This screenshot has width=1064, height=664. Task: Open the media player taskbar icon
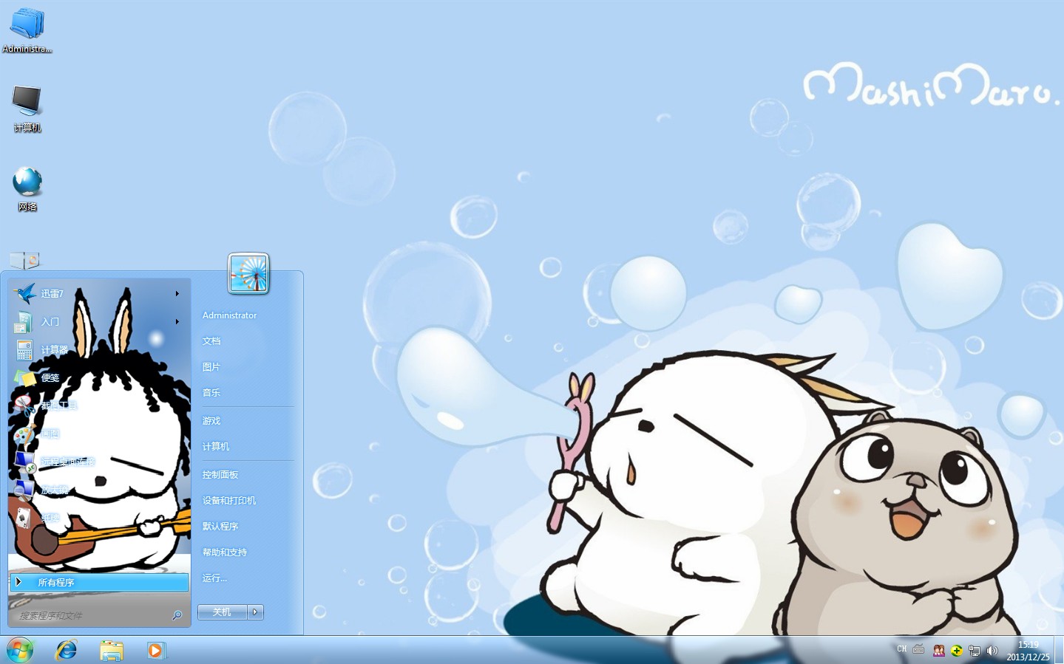[156, 650]
